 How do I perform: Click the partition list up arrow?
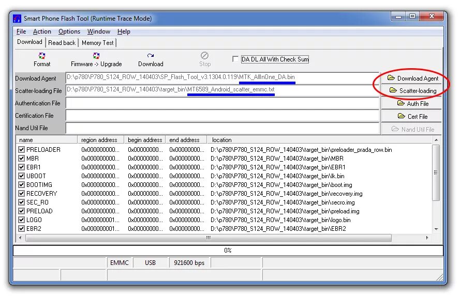point(436,140)
